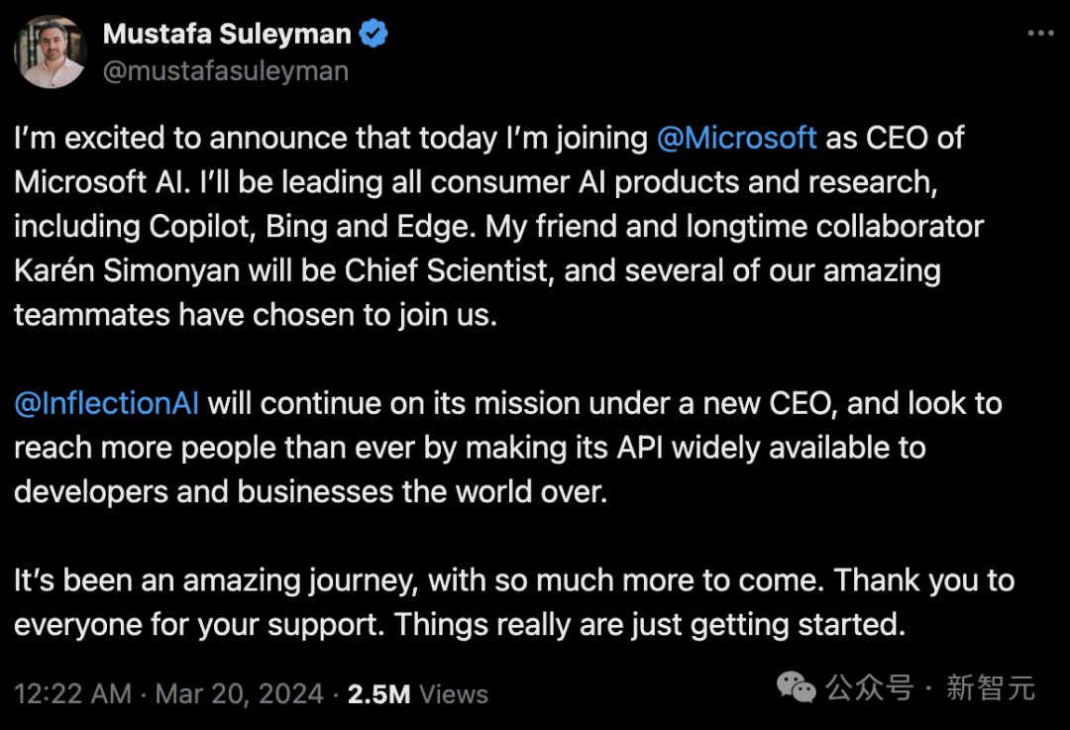Open Mustafa Suleyman's profile avatar photo
The image size is (1070, 730).
(50, 52)
